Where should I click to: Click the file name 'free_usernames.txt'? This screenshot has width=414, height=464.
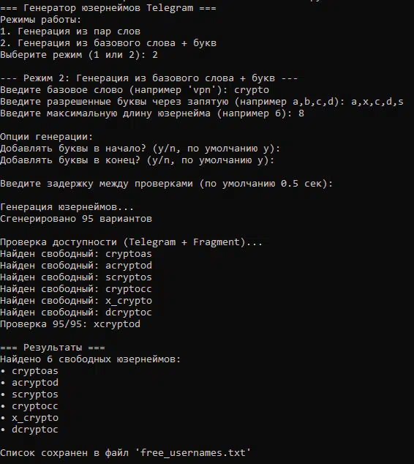point(193,453)
